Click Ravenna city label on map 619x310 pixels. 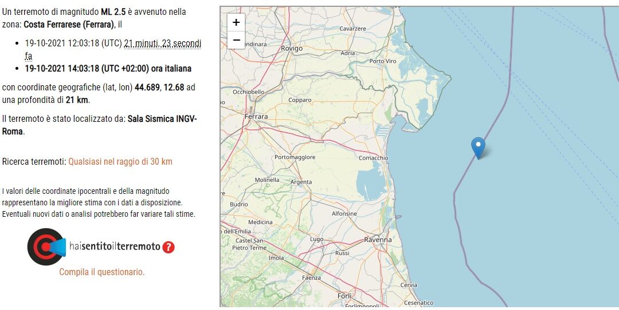coord(378,240)
